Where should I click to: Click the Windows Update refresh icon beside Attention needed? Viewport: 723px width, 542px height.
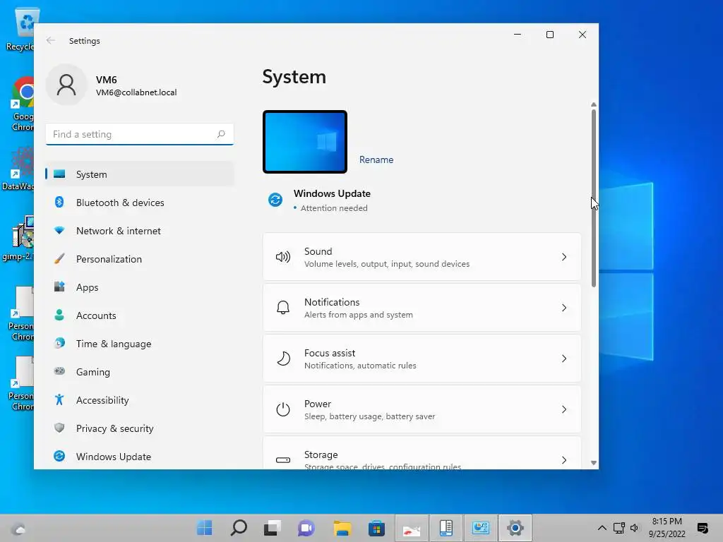[x=275, y=200]
